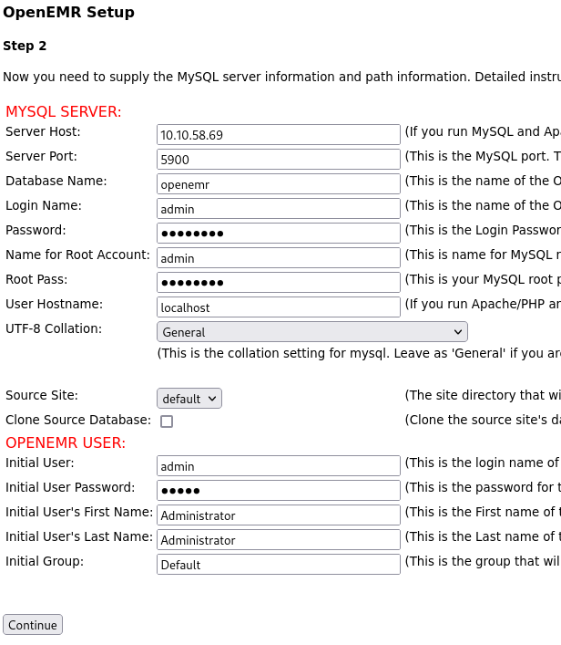Click the "Server Port:" label
This screenshot has height=645, width=561.
[x=42, y=156]
